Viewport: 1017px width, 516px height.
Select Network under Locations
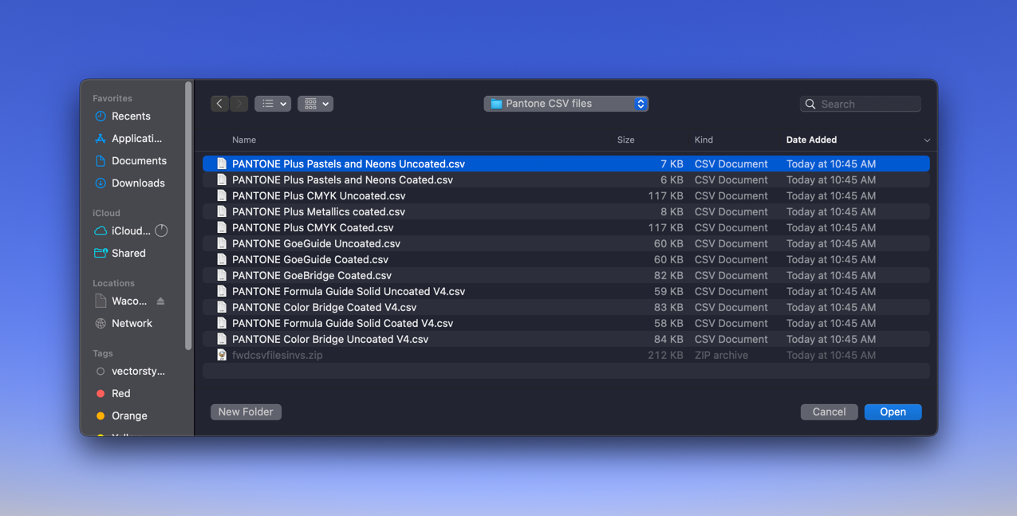click(x=132, y=324)
